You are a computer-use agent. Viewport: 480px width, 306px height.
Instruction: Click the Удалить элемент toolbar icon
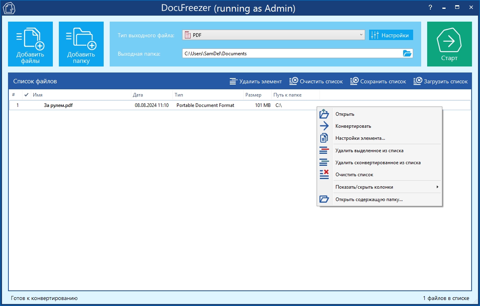pyautogui.click(x=233, y=81)
